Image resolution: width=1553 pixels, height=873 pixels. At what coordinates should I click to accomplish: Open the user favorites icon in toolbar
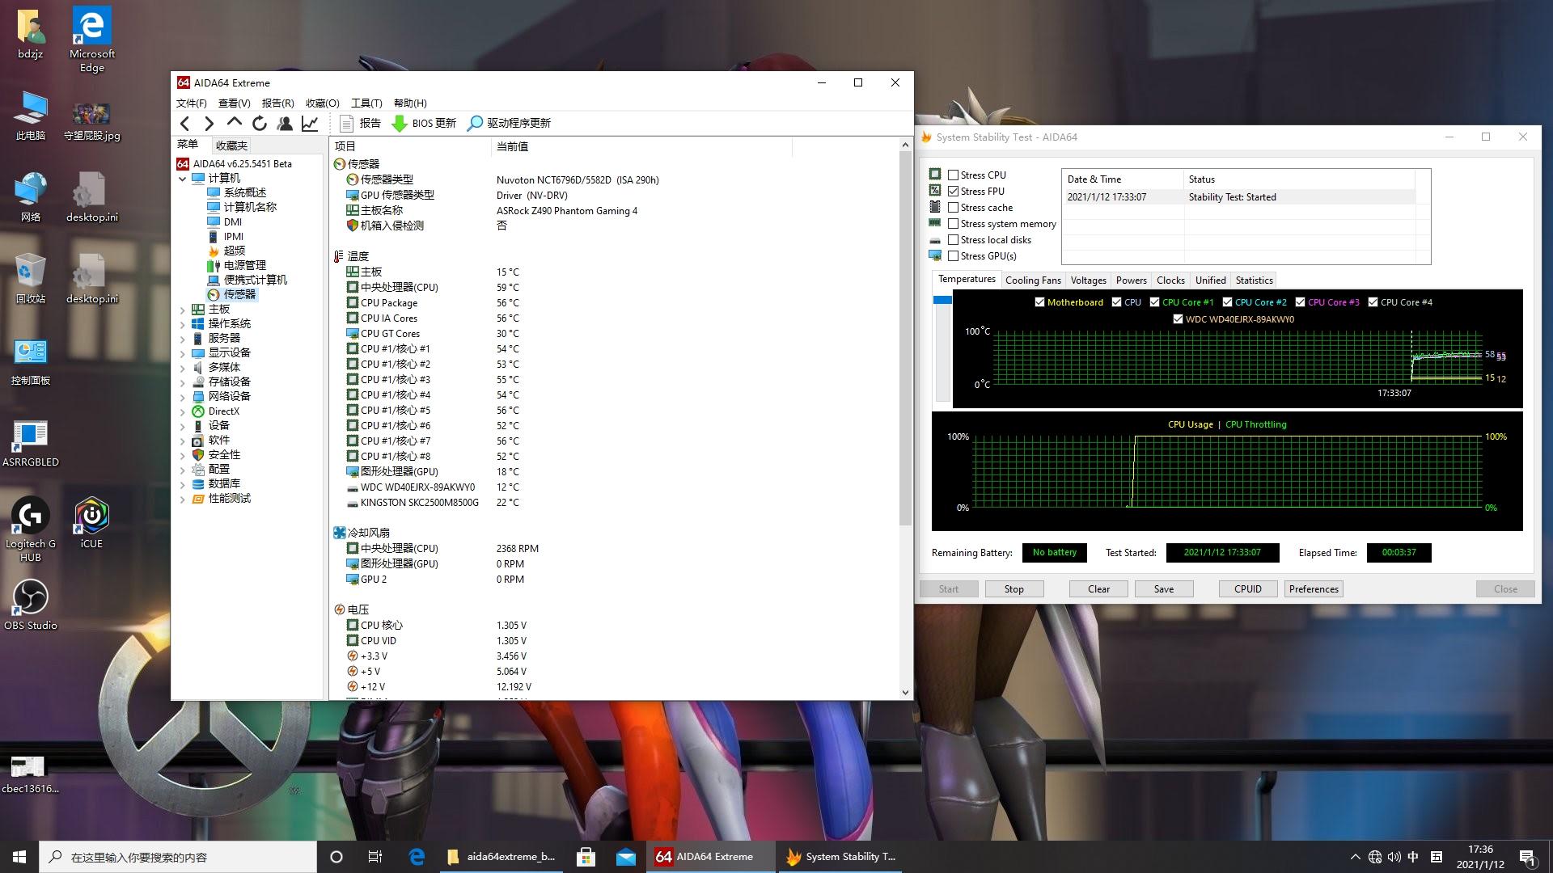pos(285,123)
